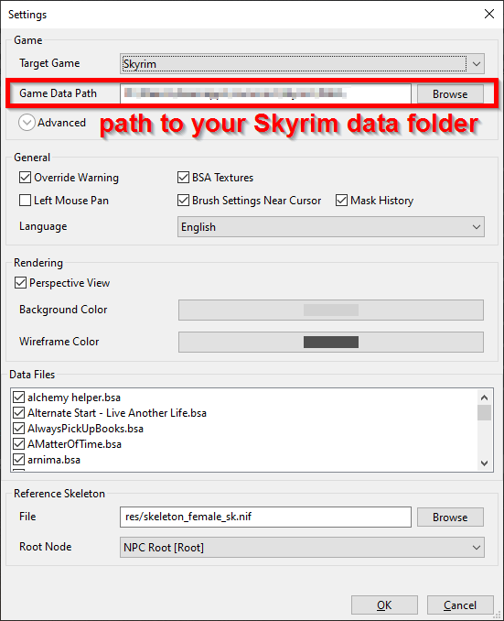
Task: Open the Language dropdown set to English
Action: coord(331,227)
